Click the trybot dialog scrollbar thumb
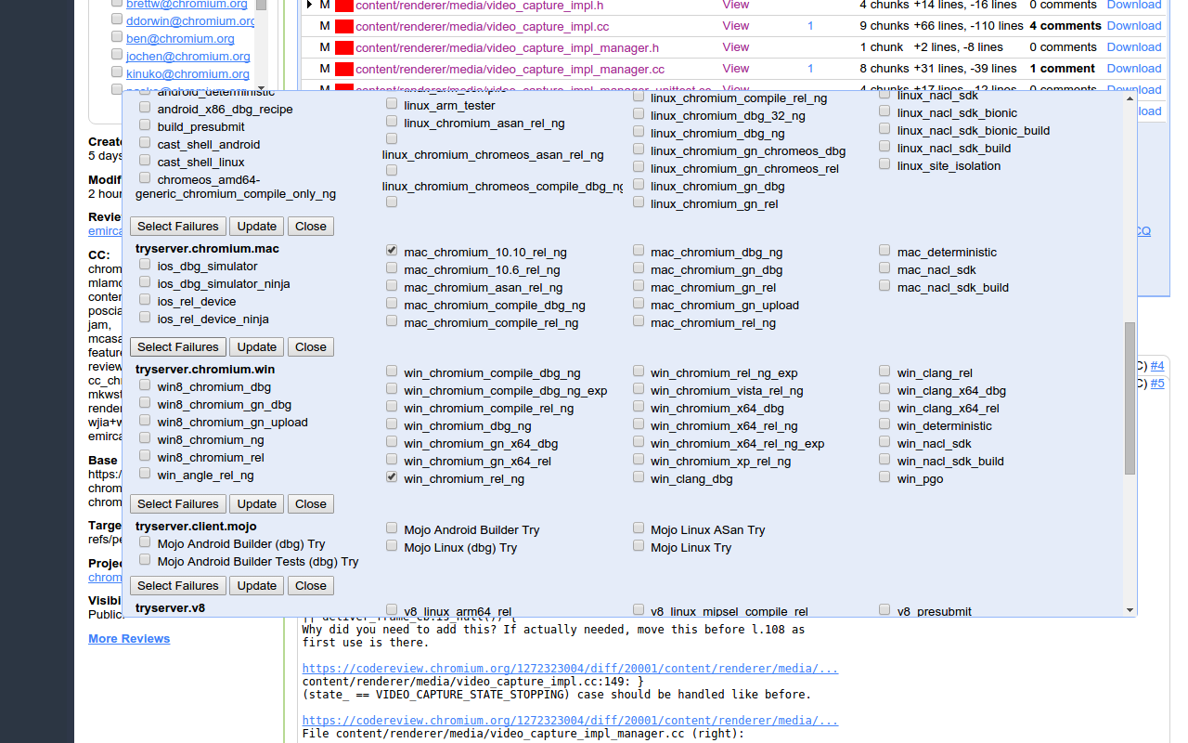Screen dimensions: 1188x743 pos(1130,398)
